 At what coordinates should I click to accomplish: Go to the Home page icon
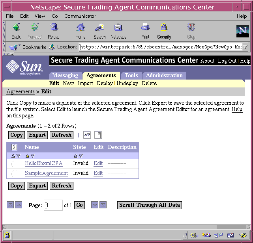(81, 27)
